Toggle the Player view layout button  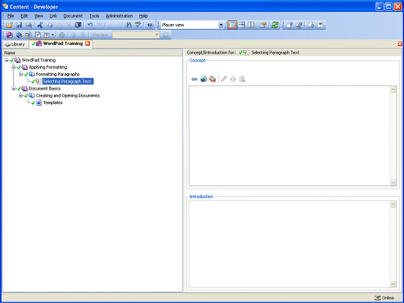pyautogui.click(x=232, y=25)
